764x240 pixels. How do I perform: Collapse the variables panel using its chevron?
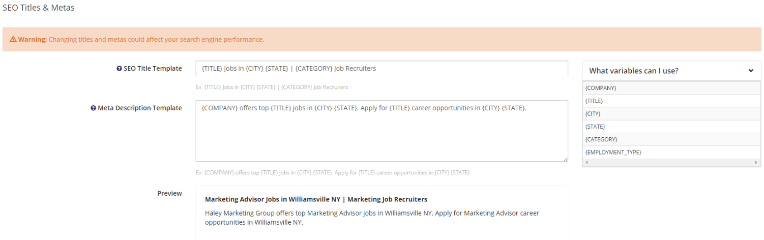(x=751, y=71)
